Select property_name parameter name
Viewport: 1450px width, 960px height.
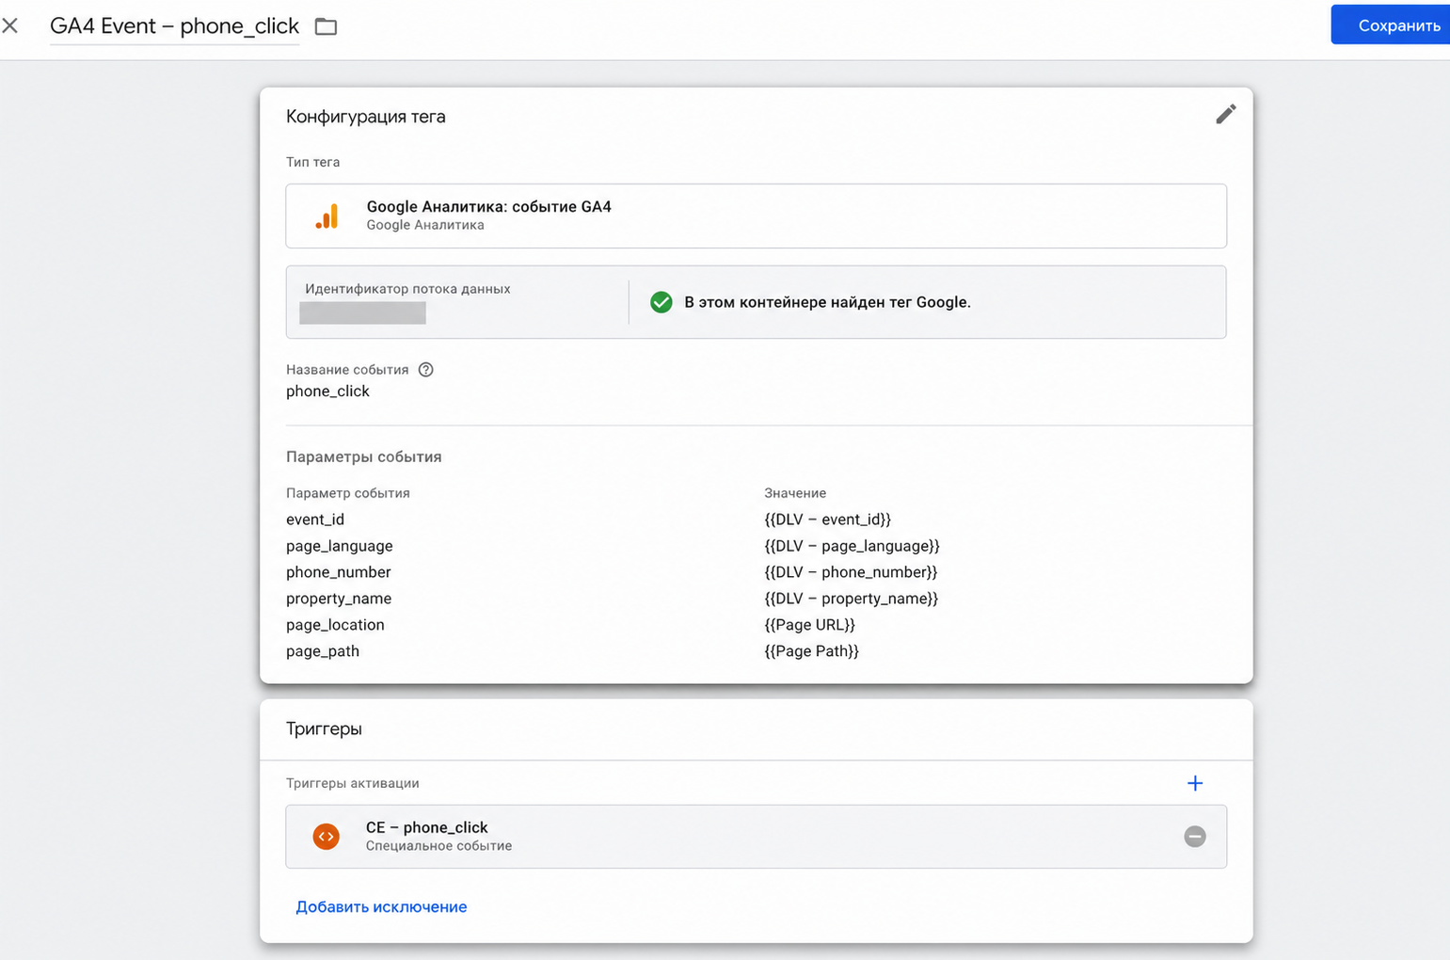(339, 598)
